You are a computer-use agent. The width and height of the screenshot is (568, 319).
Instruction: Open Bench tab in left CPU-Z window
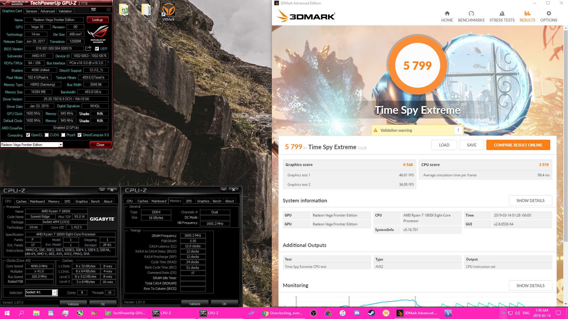click(95, 201)
